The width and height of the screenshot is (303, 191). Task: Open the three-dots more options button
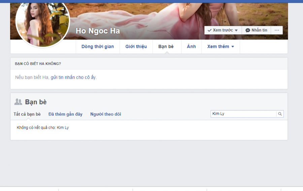click(277, 30)
